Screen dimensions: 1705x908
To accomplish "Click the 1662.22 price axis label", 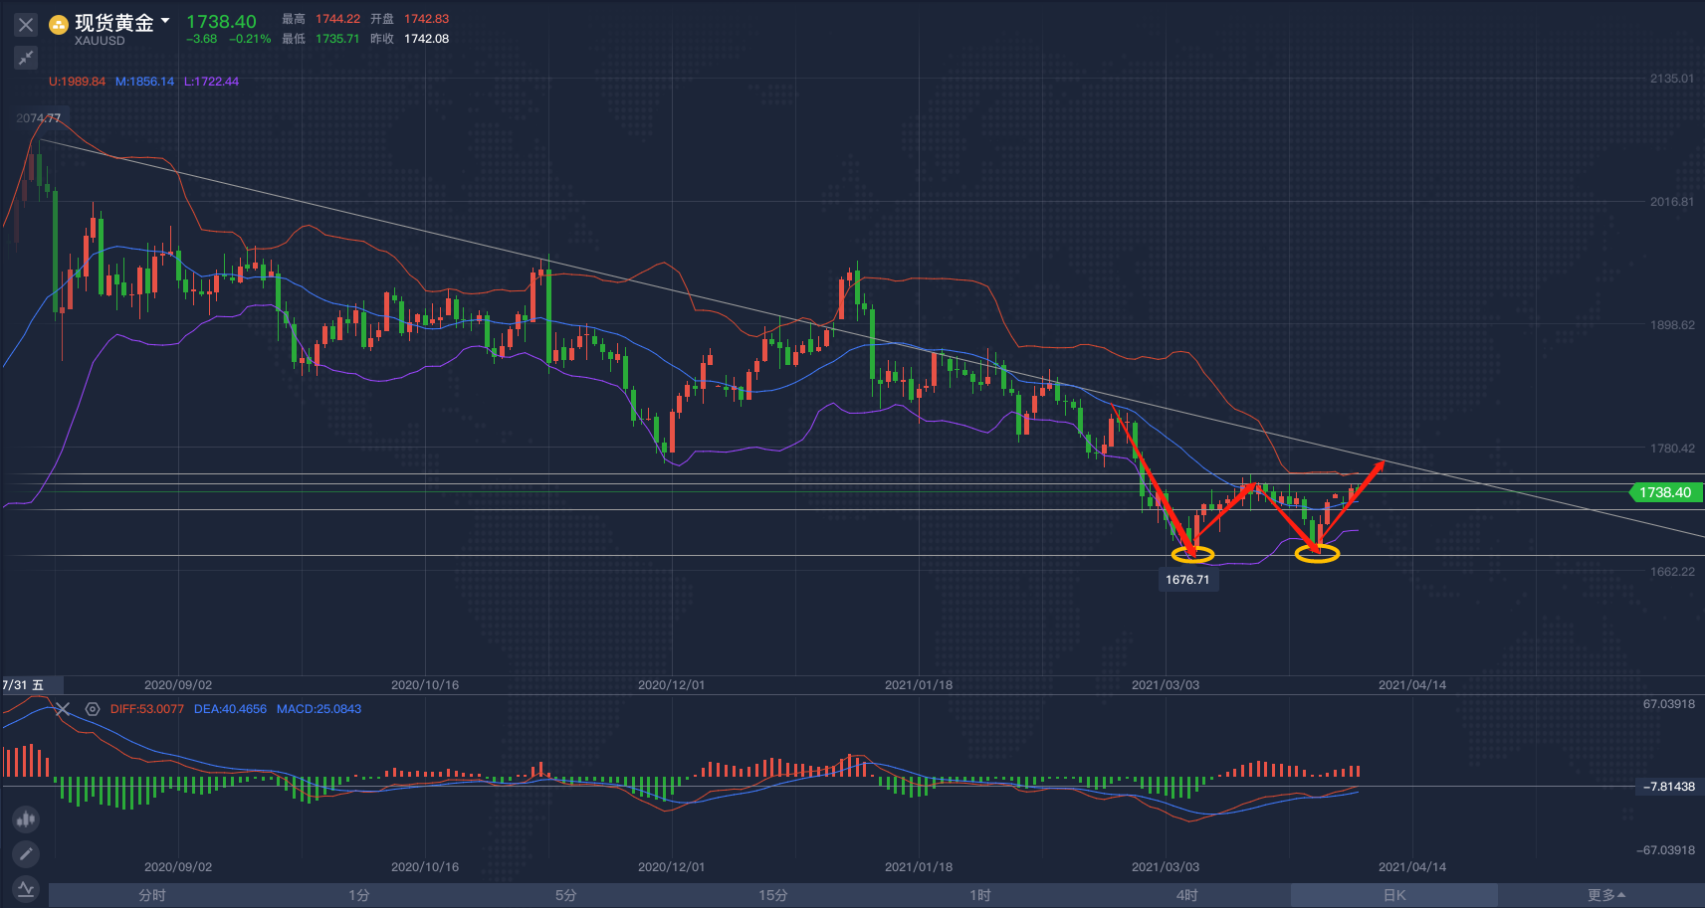I will 1672,572.
